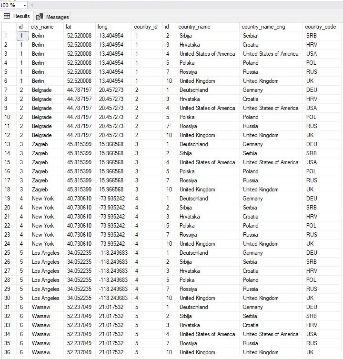
Task: Click the Messages tab icon
Action: click(40, 17)
